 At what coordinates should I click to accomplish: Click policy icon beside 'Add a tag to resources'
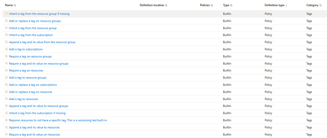[x=6, y=99]
